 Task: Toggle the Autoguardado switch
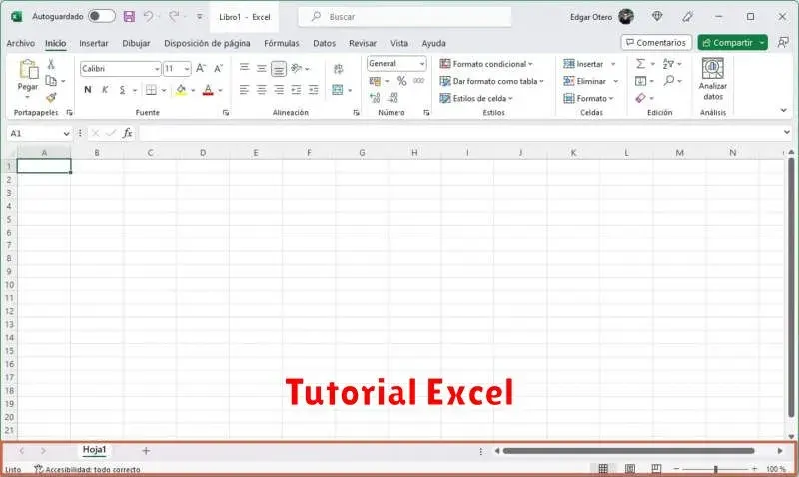click(x=102, y=16)
